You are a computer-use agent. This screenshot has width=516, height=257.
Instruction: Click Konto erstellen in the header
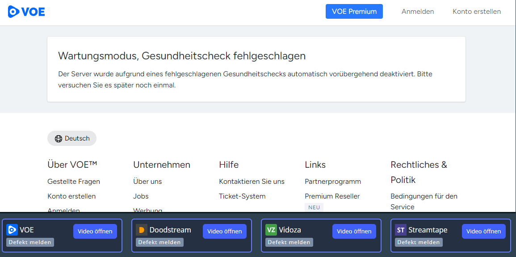pos(477,12)
